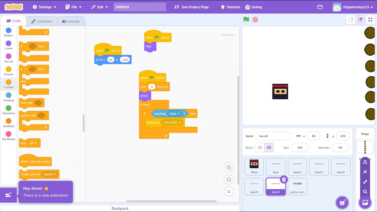377x212 pixels.
Task: Click the Scratch logo
Action: coord(14,7)
